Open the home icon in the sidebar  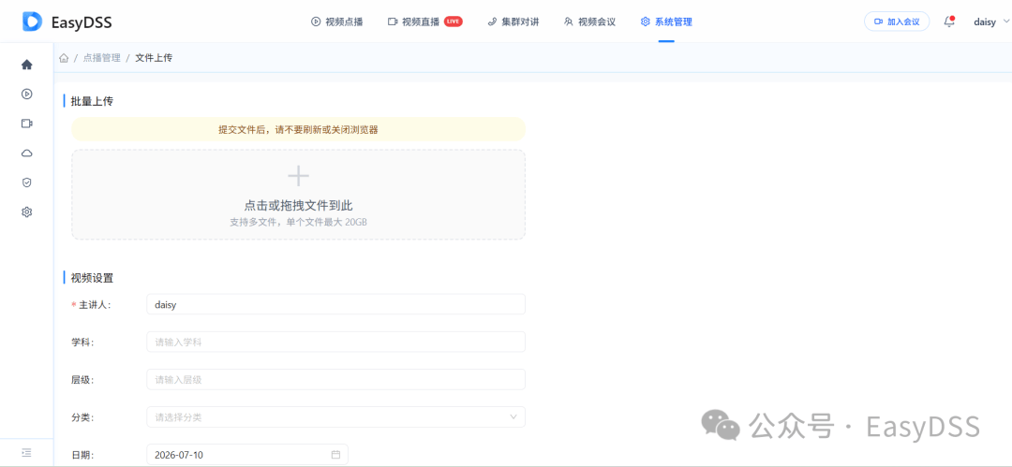[x=26, y=65]
